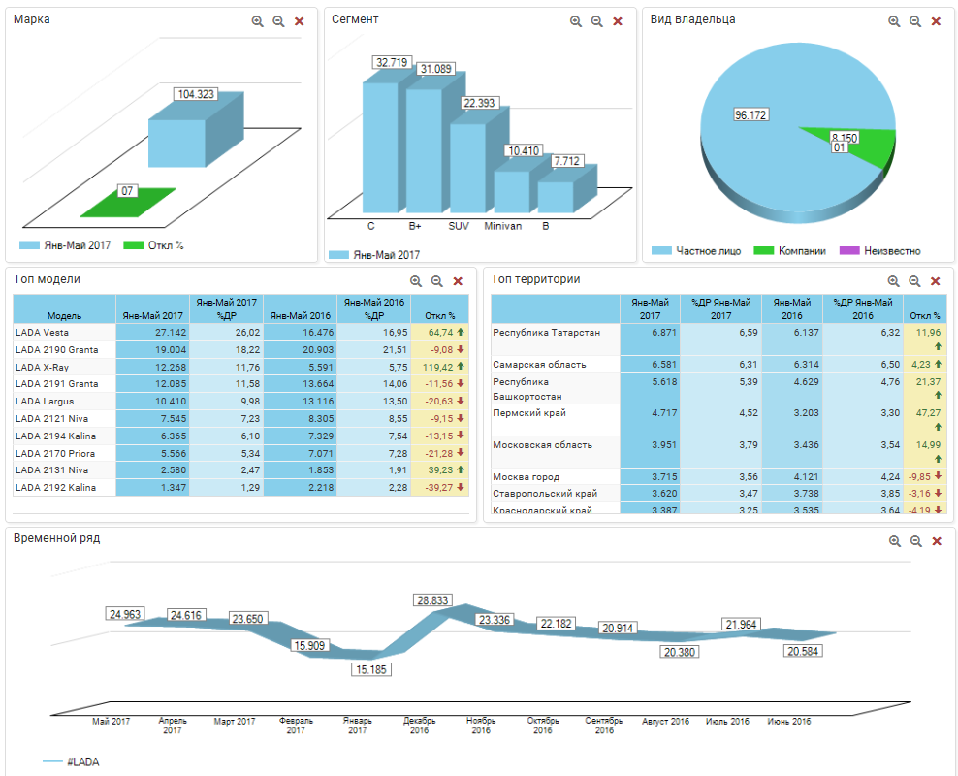This screenshot has height=776, width=958.
Task: Zoom in on the Марка chart panel
Action: 258,21
